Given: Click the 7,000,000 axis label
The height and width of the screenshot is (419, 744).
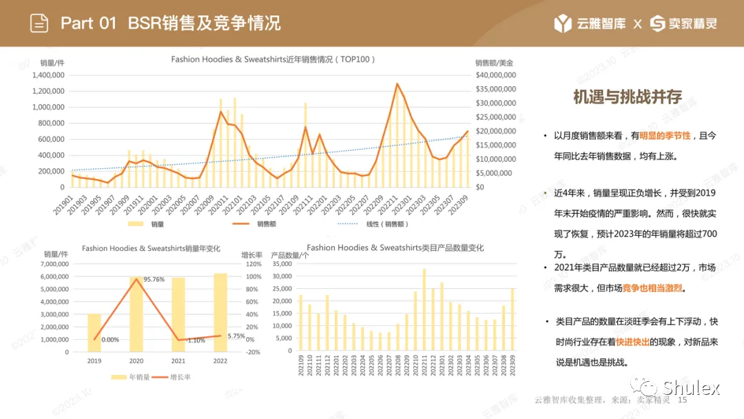Looking at the screenshot, I should point(54,264).
